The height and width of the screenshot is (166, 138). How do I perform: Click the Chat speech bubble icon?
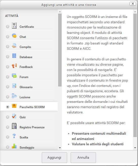click(x=14, y=36)
